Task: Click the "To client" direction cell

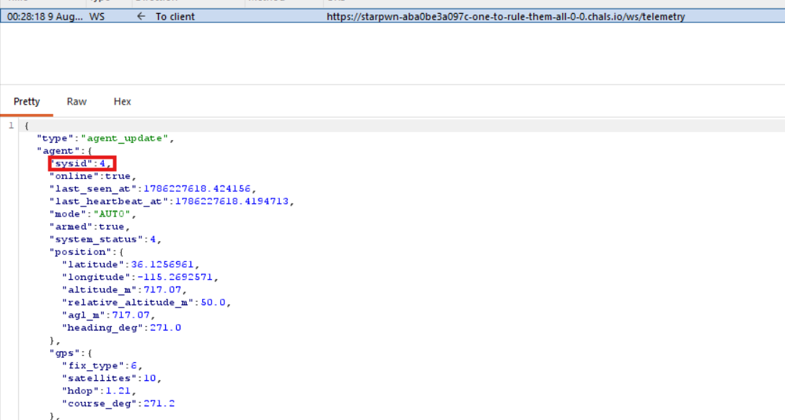Action: tap(175, 17)
